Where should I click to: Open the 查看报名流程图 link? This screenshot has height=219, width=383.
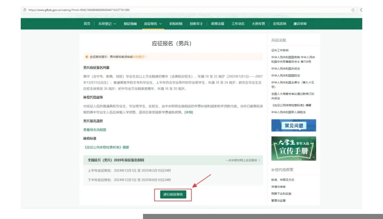point(94,130)
